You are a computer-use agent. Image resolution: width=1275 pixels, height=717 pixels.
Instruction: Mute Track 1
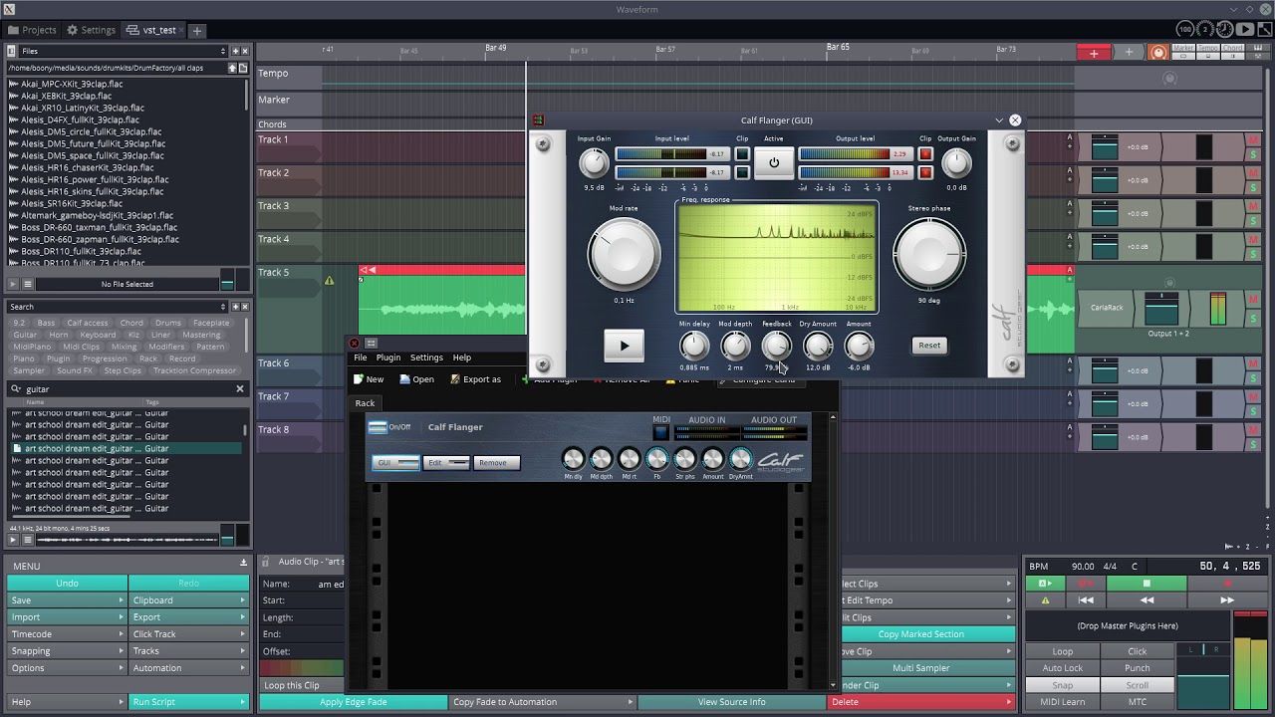pos(1253,140)
